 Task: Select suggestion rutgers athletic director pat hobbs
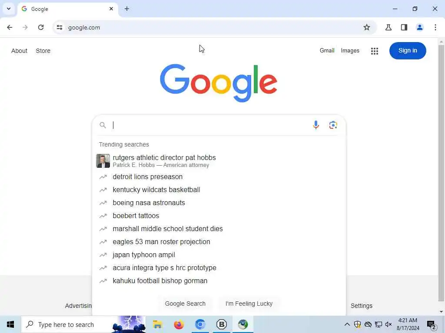[219, 161]
